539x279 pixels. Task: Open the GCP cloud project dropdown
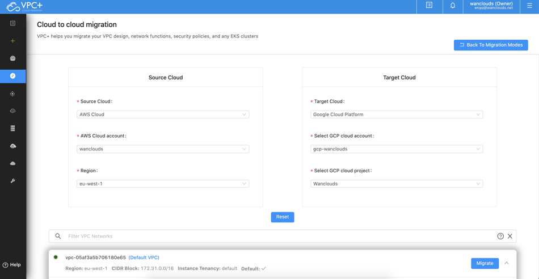397,184
